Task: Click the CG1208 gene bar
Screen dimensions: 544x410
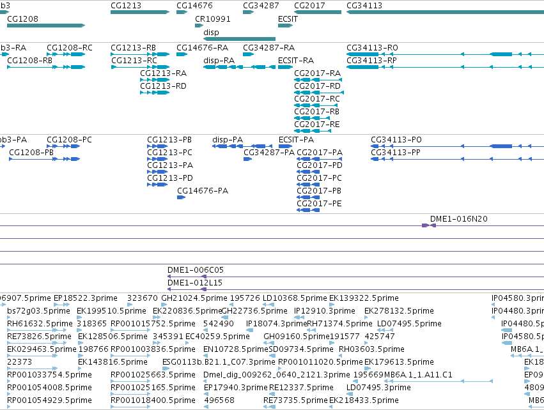Action: click(46, 26)
